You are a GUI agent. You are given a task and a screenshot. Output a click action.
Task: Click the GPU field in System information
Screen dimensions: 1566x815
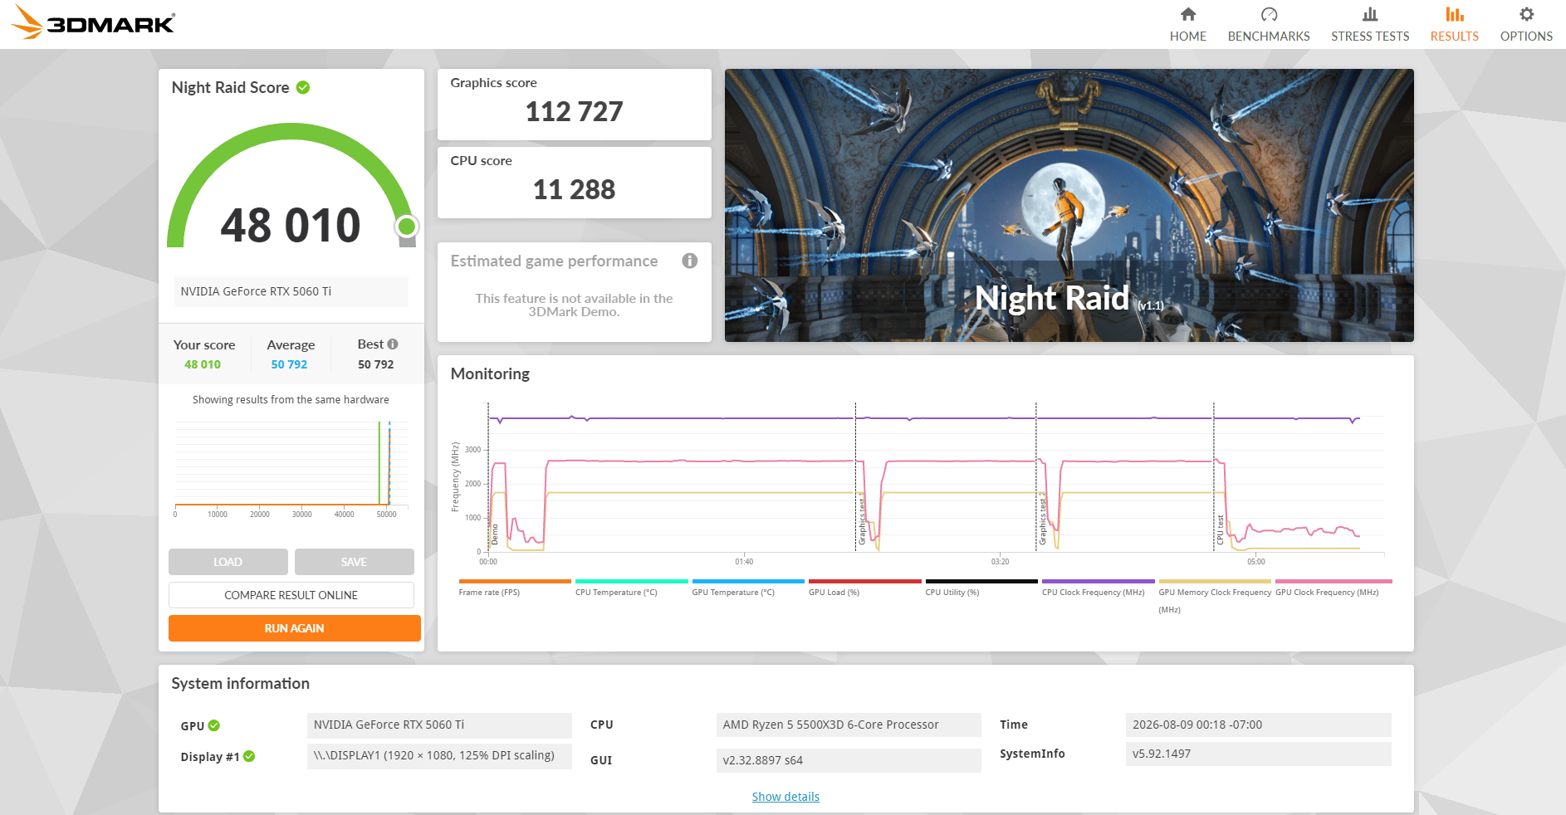[x=439, y=725]
